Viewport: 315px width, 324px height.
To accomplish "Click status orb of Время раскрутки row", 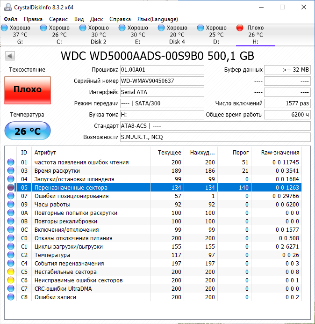I will 11,171.
